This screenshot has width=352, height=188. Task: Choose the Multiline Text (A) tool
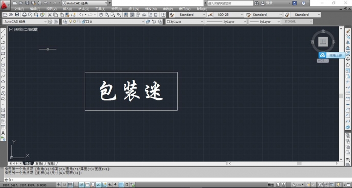coord(3,133)
